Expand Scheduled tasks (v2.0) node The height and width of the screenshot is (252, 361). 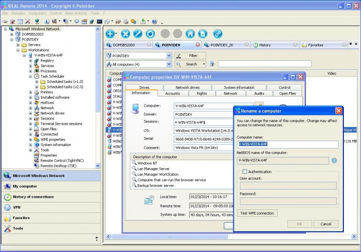pyautogui.click(x=37, y=87)
